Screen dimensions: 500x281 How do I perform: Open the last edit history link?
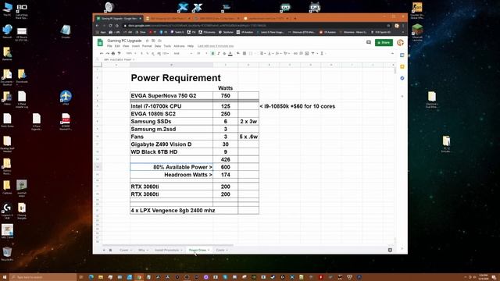(216, 46)
